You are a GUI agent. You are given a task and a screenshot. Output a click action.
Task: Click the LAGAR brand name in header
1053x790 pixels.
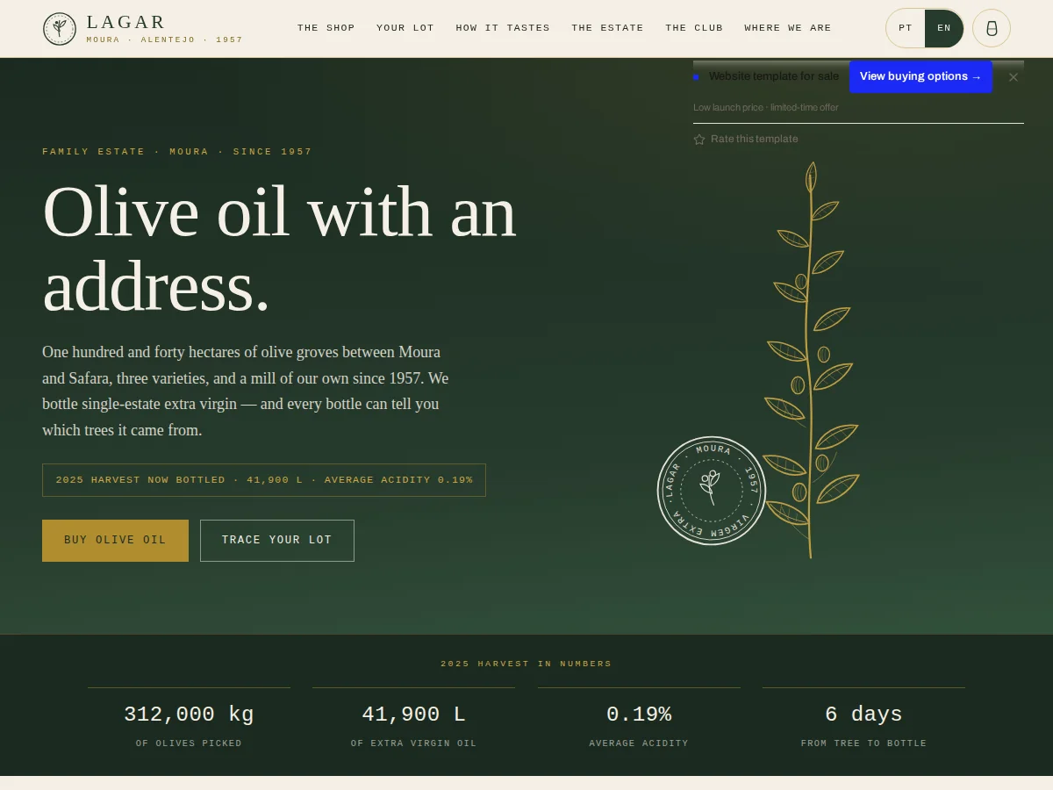pos(126,23)
